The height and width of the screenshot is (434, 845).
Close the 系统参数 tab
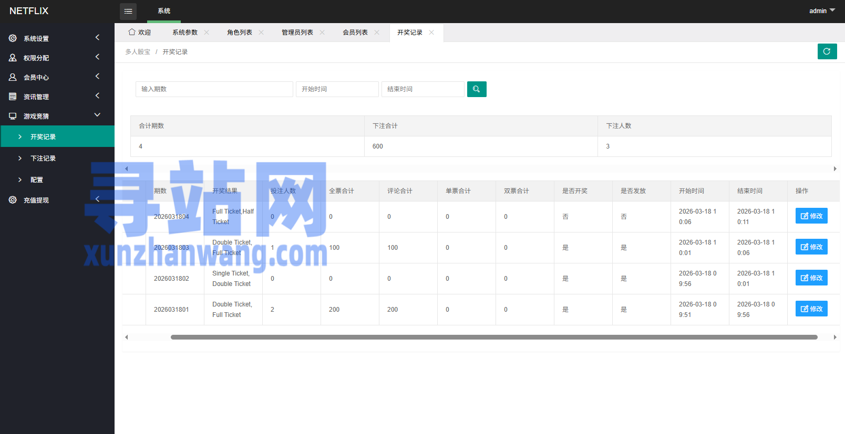pos(207,33)
